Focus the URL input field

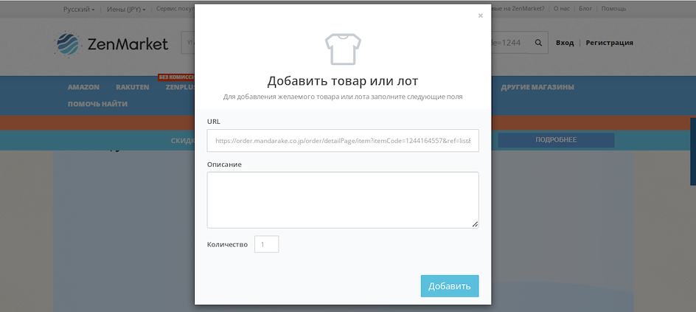[343, 140]
